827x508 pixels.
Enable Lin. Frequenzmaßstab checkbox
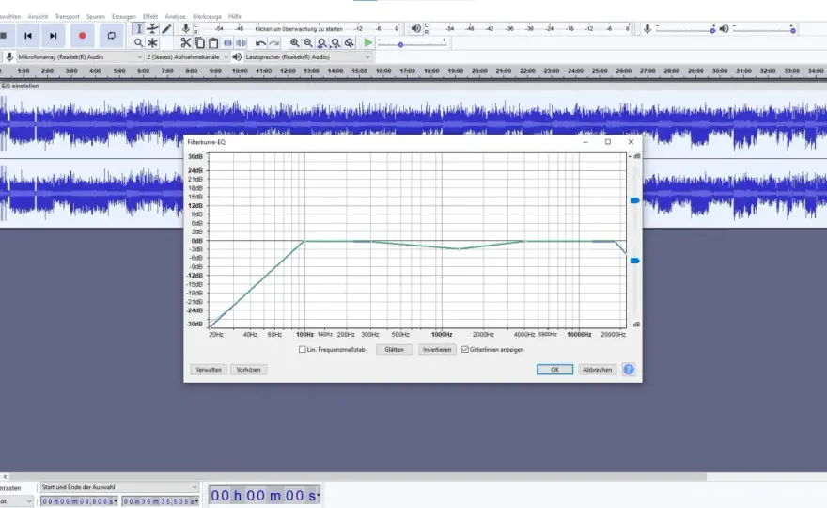tap(303, 350)
